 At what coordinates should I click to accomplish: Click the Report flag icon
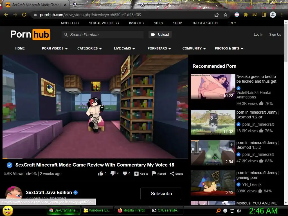pos(154,173)
